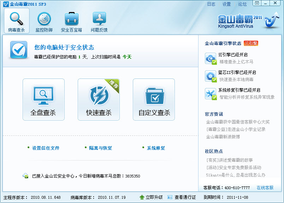This screenshot has width=284, height=203.
Task: Open the 论坛 forum link
Action: click(242, 4)
